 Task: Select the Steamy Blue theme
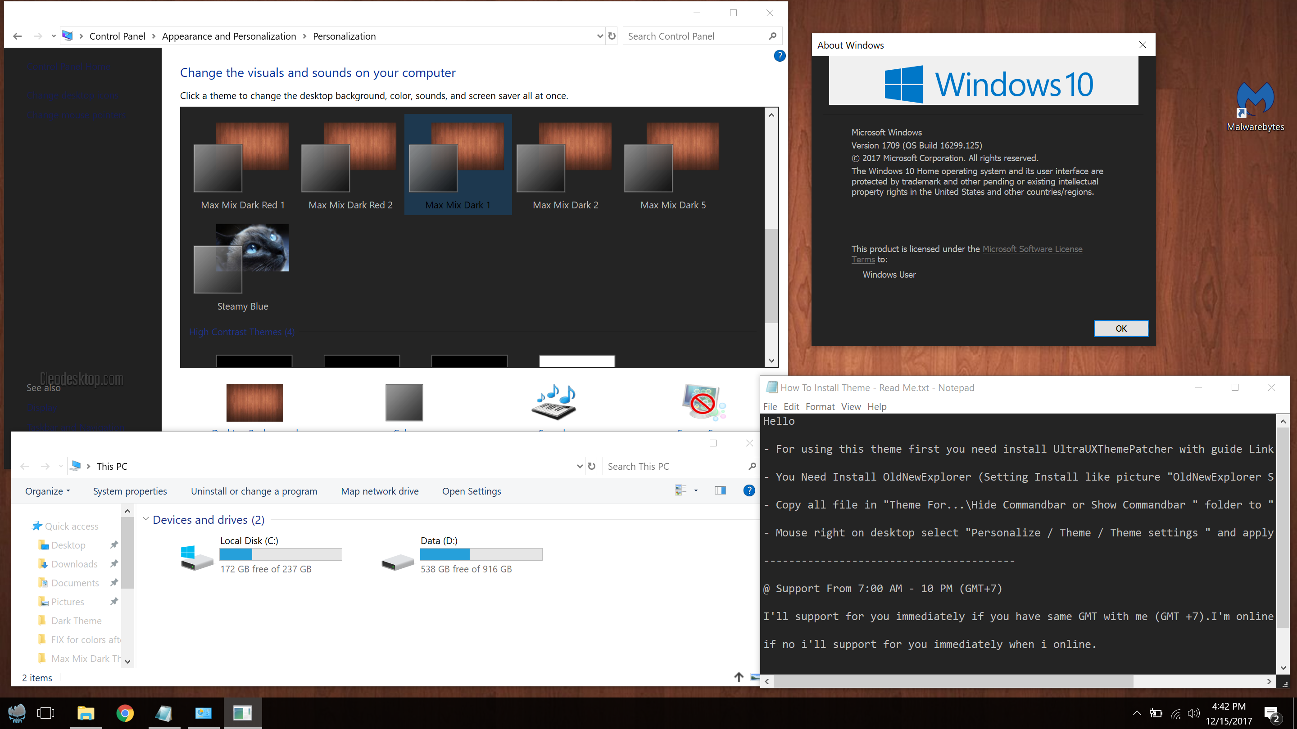tap(243, 266)
